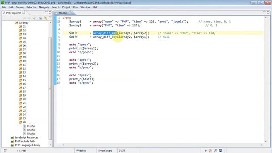Click the folder icon of 18
The image size is (272, 153).
click(20, 91)
